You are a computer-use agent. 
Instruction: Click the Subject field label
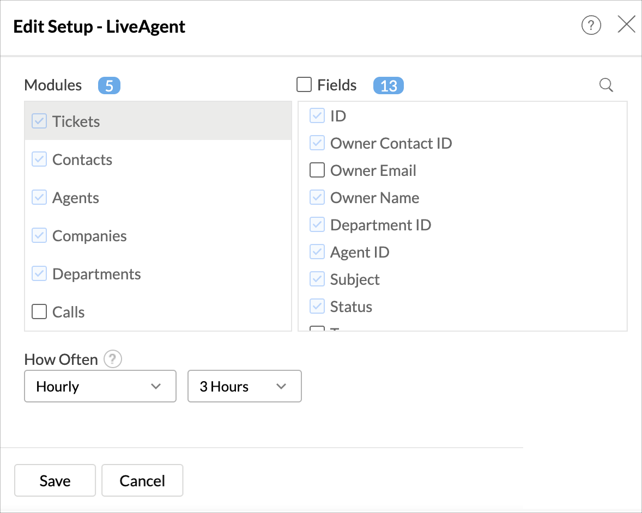(x=355, y=279)
